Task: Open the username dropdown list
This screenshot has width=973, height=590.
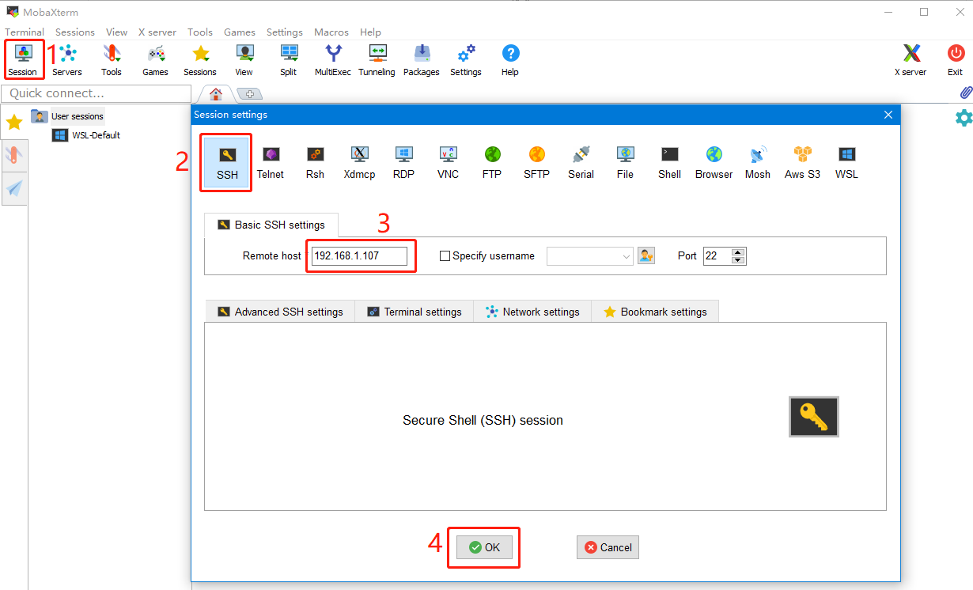Action: coord(627,256)
